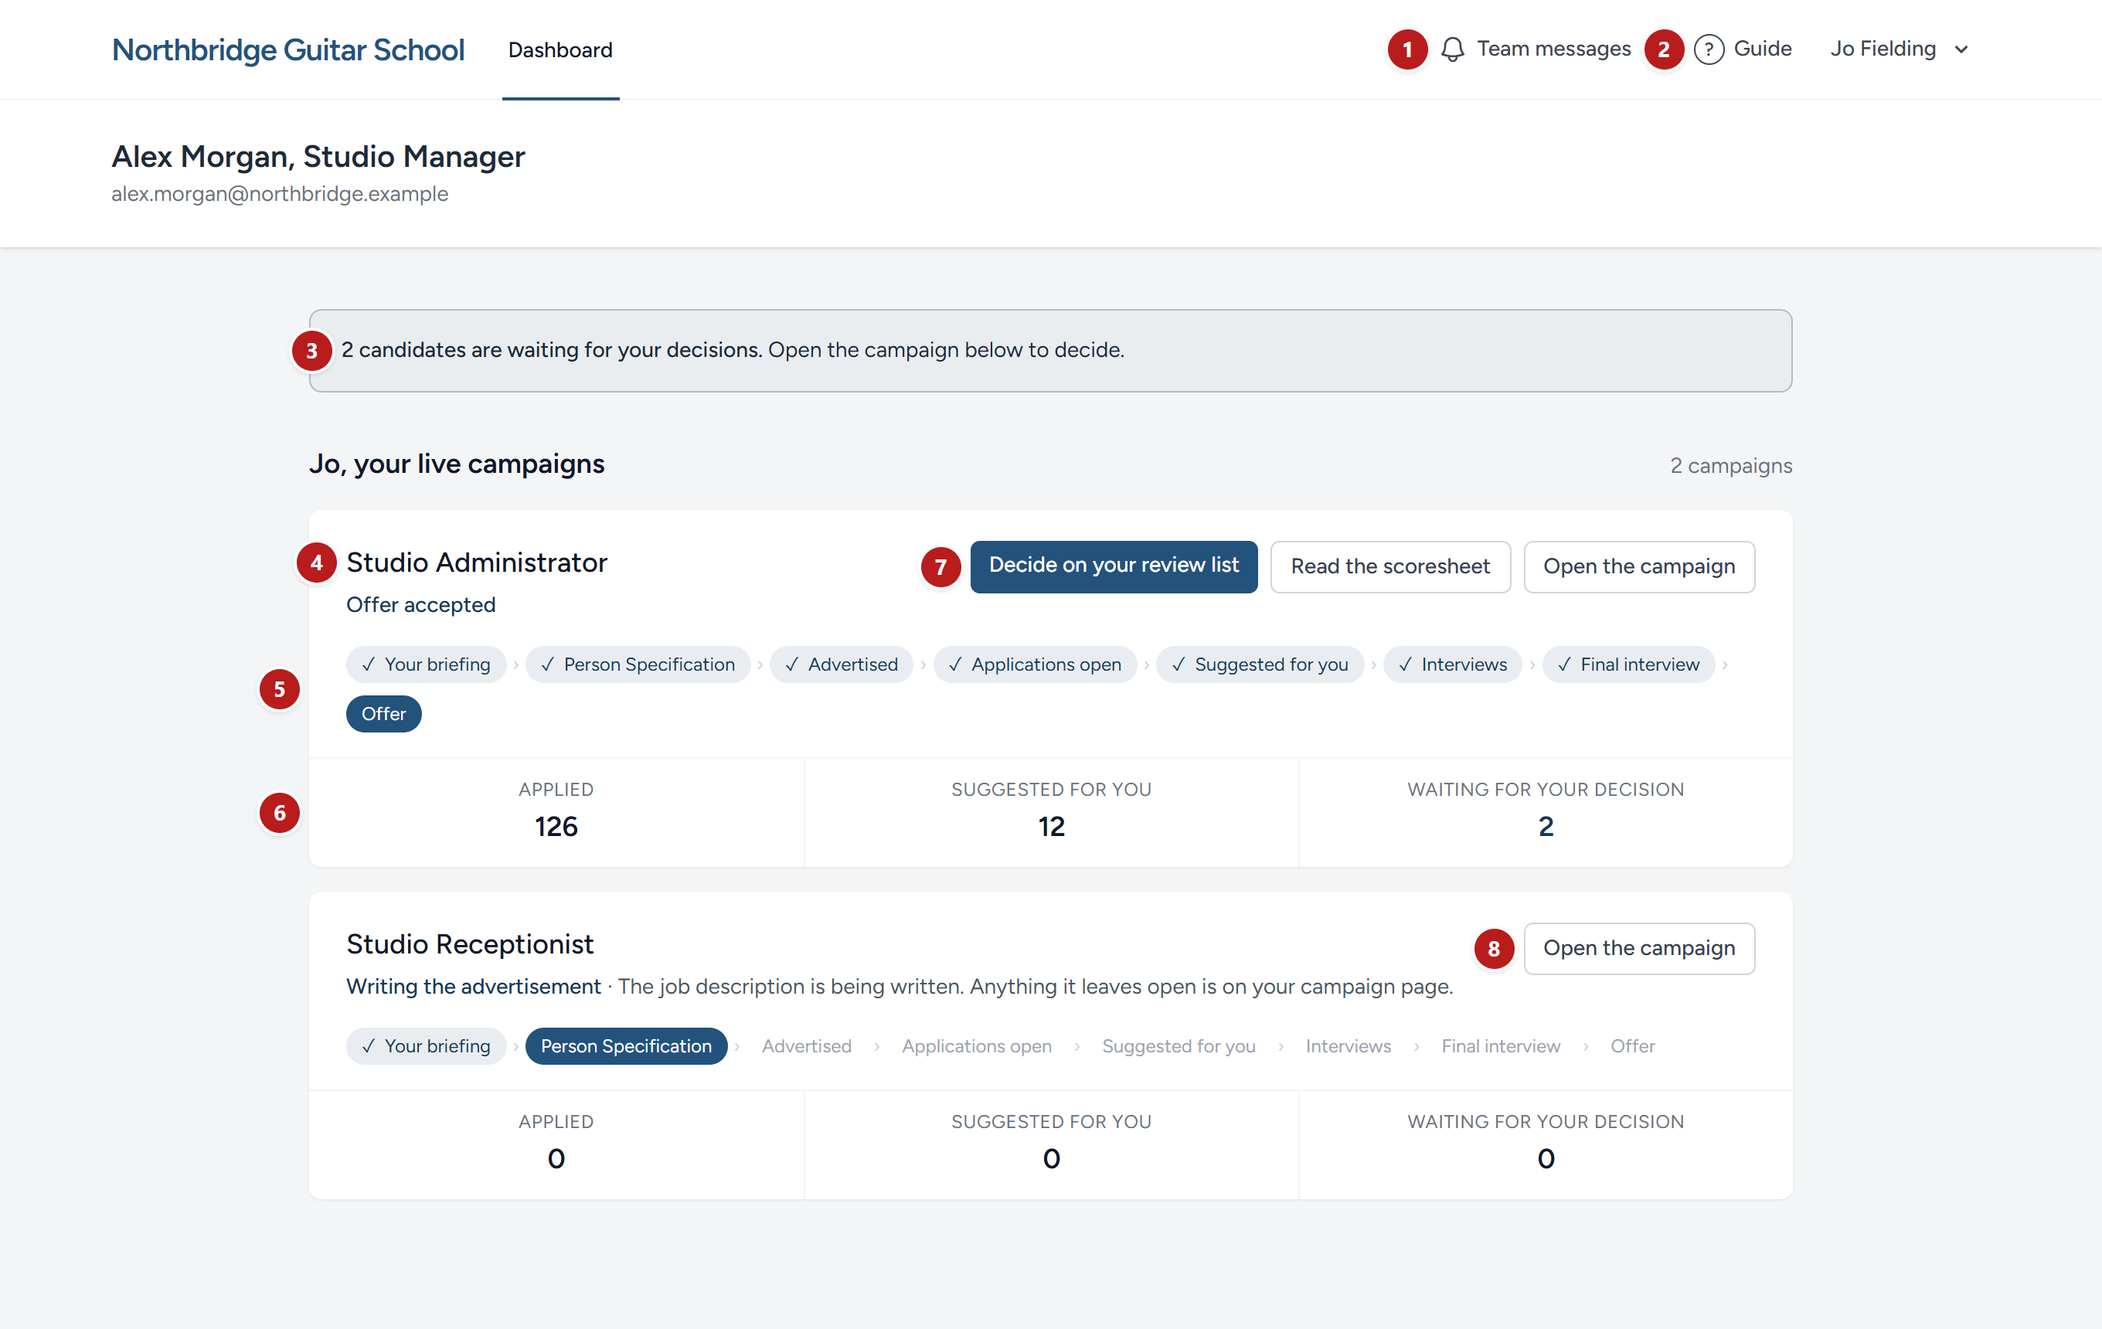2102x1329 pixels.
Task: Select the highlighted Offer step in Studio Administrator
Action: (x=384, y=715)
